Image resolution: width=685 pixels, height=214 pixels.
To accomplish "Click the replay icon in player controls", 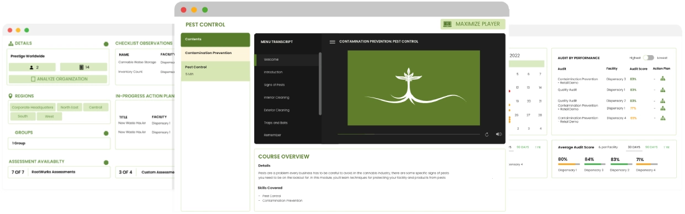I will pos(487,134).
